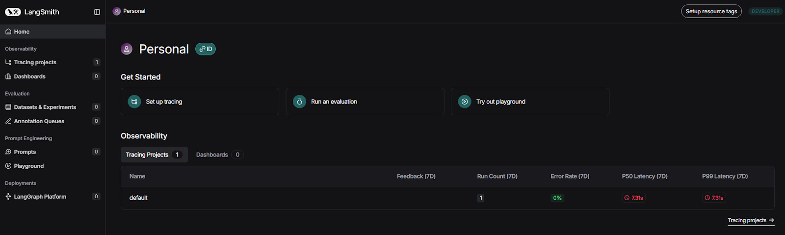The image size is (785, 235).
Task: Click the Personal breadcrumb text
Action: [x=134, y=11]
